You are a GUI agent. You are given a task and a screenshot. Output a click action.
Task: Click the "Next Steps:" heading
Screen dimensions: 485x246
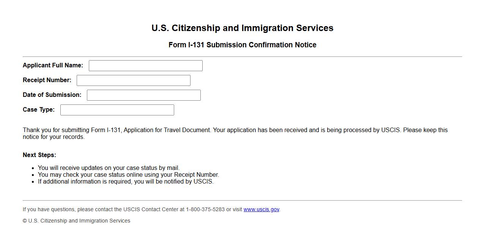[x=39, y=155]
